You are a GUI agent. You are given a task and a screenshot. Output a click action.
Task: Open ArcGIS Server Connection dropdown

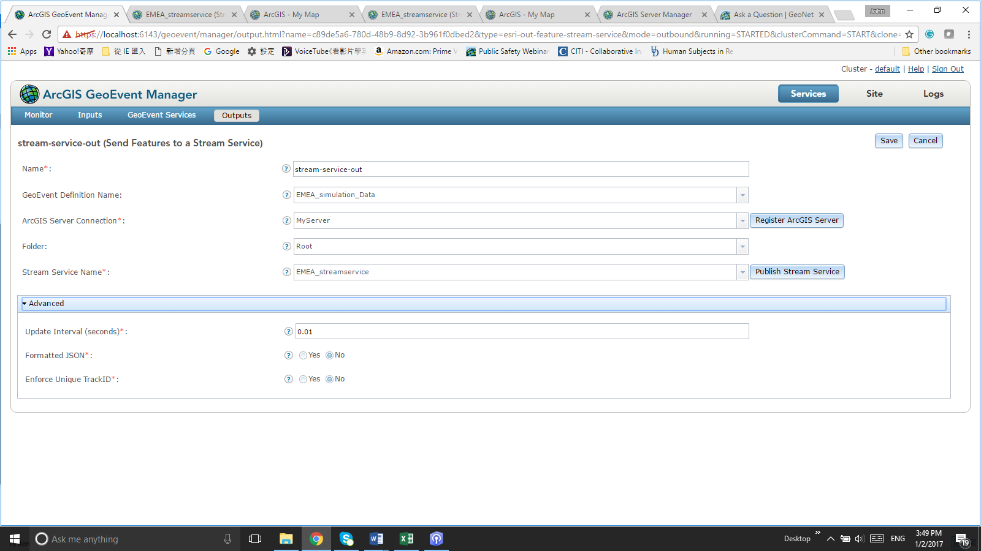[742, 221]
